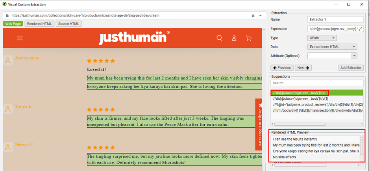Click the Suggestions search box
The height and width of the screenshot is (171, 370).
(x=317, y=83)
